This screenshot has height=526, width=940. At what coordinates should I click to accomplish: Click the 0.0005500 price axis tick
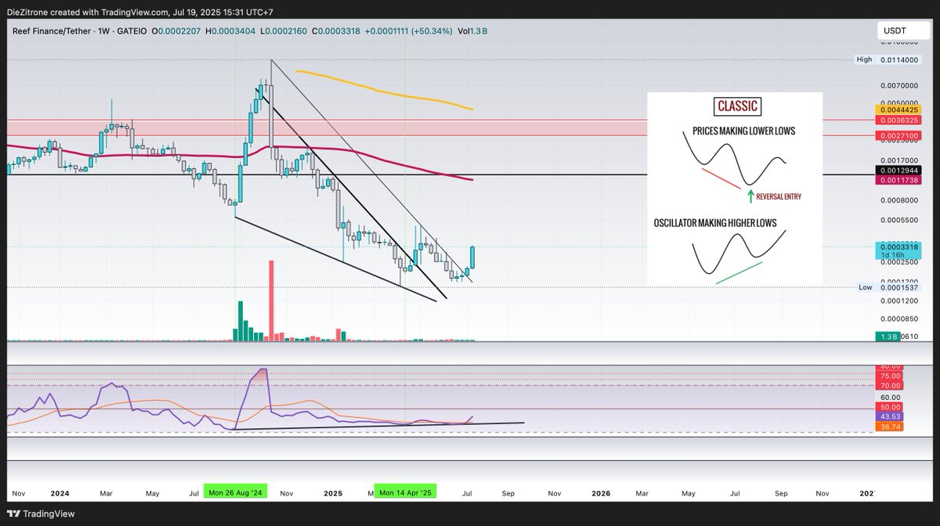coord(898,222)
